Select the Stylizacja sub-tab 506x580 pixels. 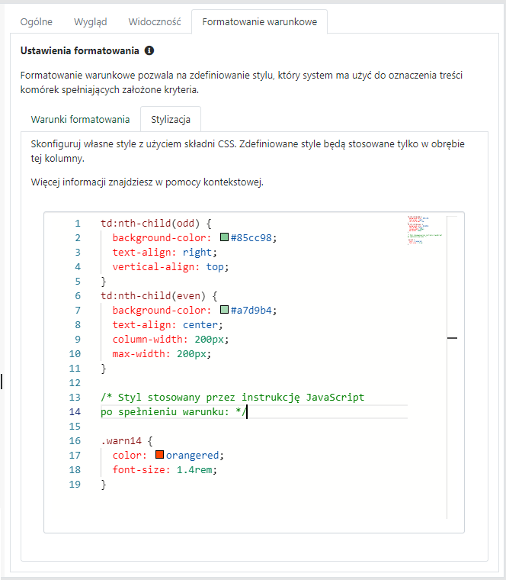click(171, 120)
